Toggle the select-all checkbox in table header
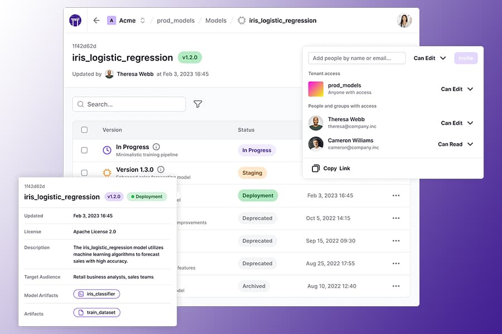 point(84,130)
